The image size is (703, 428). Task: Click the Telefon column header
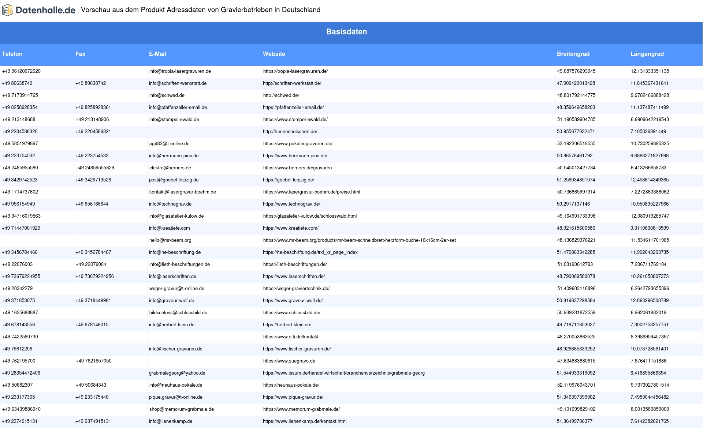(x=12, y=54)
